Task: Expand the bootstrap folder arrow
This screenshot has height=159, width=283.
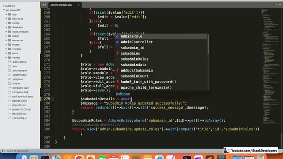Action: click(x=6, y=19)
